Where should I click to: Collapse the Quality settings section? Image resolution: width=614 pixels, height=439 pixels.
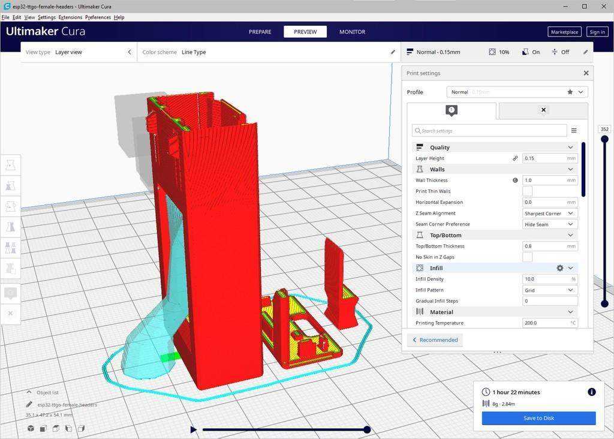[x=571, y=148]
